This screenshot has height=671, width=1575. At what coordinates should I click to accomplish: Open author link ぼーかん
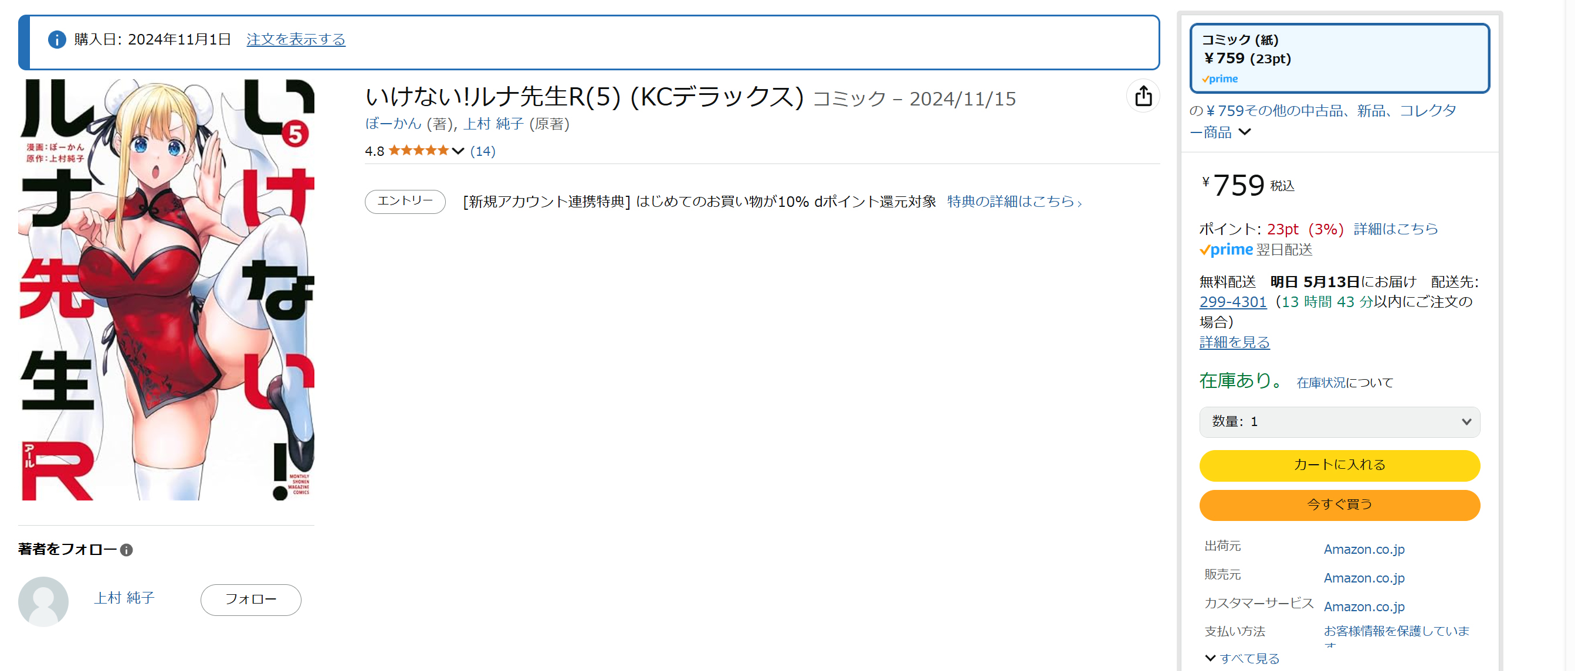coord(393,124)
